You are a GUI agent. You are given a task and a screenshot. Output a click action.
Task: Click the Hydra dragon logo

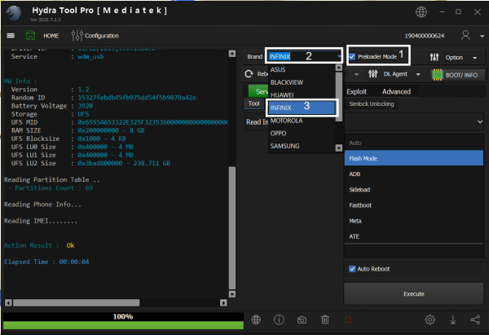[15, 13]
